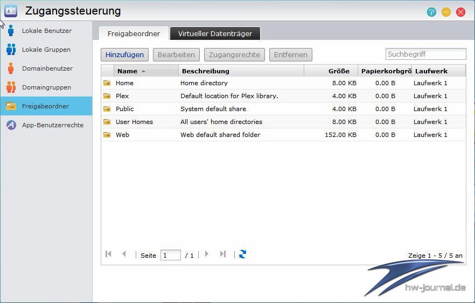Image resolution: width=475 pixels, height=303 pixels.
Task: Switch to Virtueller Datenträger tab
Action: (x=215, y=33)
